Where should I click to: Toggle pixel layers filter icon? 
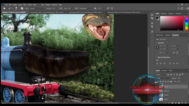pyautogui.click(x=168, y=74)
